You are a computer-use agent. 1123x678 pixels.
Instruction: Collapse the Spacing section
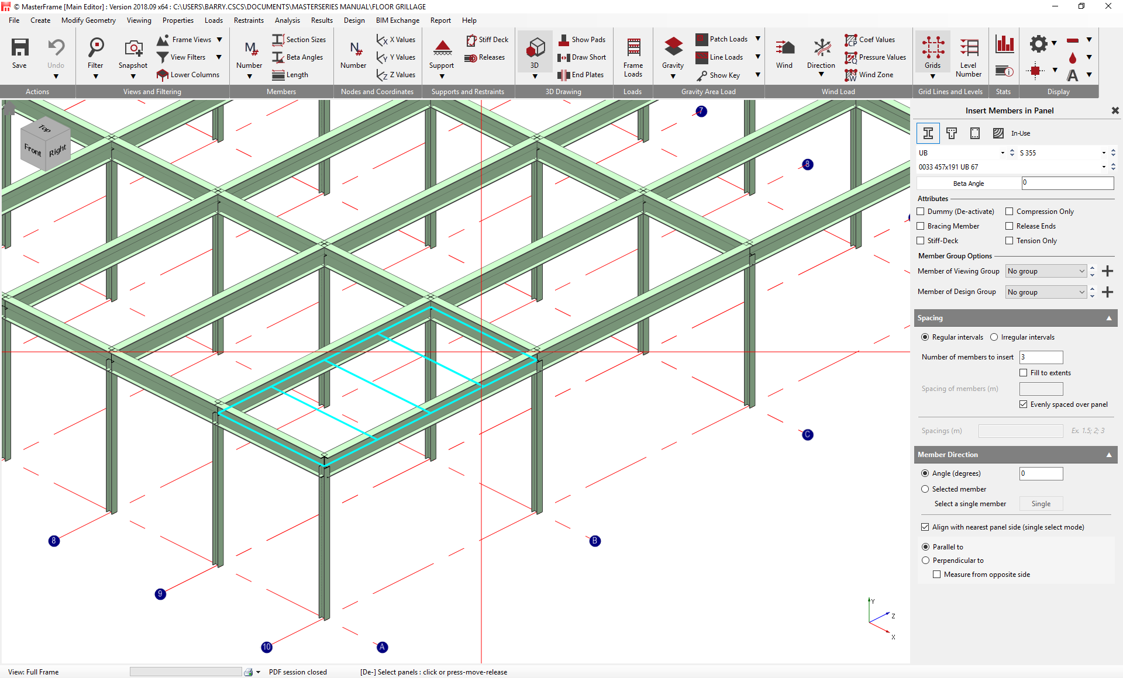tap(1109, 318)
